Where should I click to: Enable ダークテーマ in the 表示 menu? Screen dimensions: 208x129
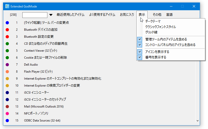click(x=153, y=21)
